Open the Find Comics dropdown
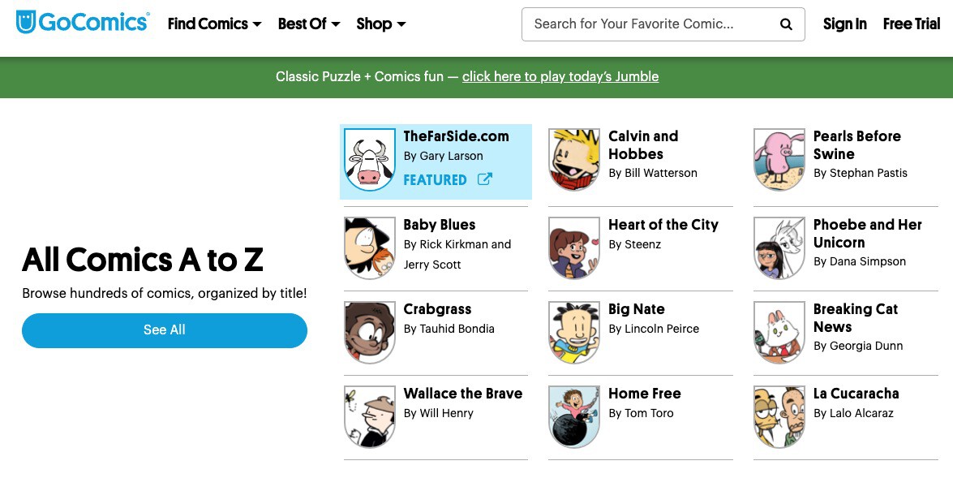The width and height of the screenshot is (953, 478). point(213,24)
